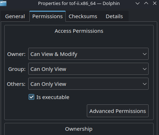Click the Ownership section heading
The height and width of the screenshot is (135, 159).
79,129
